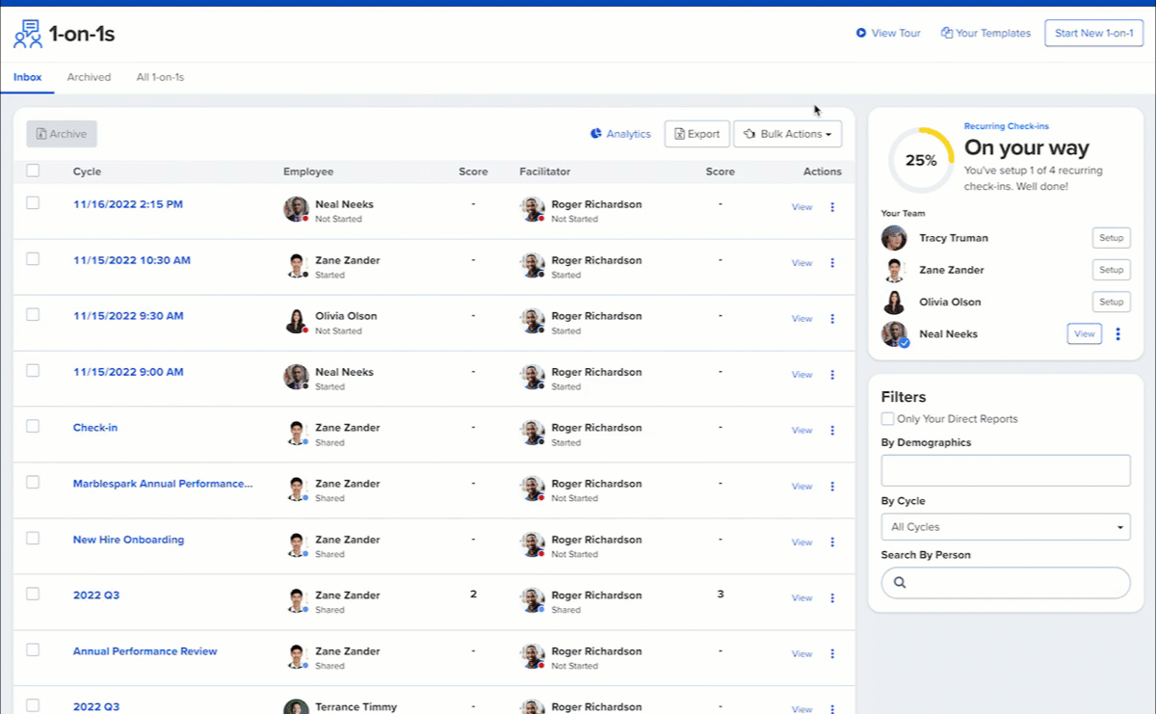Open the All Cycles dropdown
The image size is (1156, 714).
coord(1005,527)
